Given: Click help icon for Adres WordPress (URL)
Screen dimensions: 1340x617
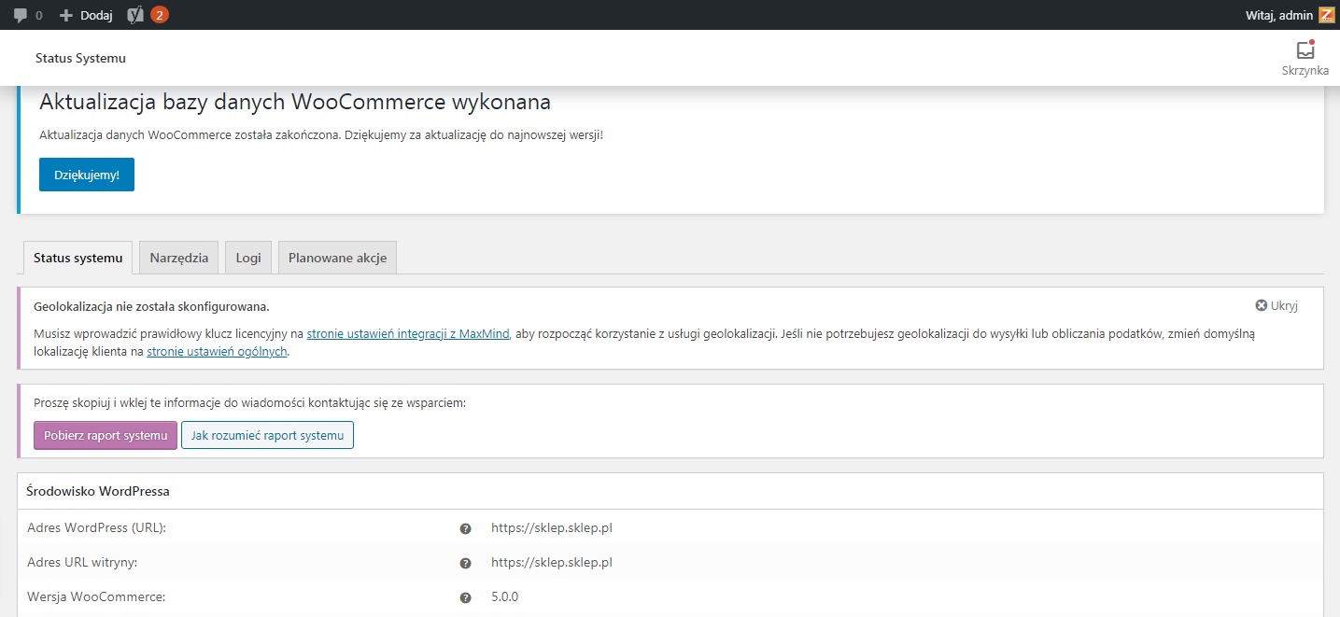Looking at the screenshot, I should click(465, 529).
